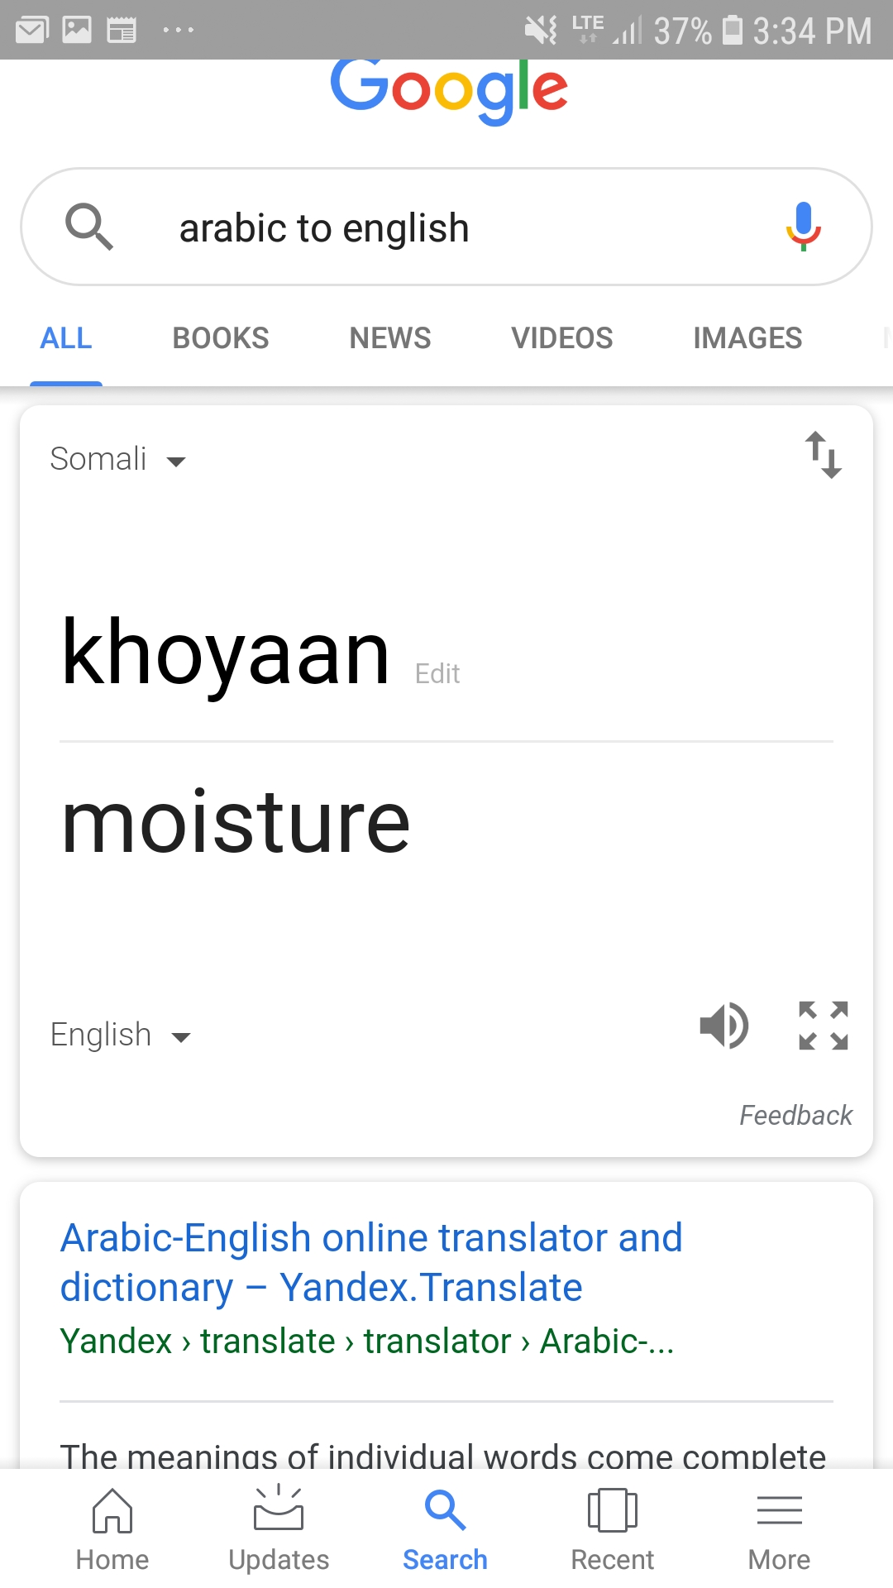
Task: Switch to the BOOKS results tab
Action: pos(221,338)
